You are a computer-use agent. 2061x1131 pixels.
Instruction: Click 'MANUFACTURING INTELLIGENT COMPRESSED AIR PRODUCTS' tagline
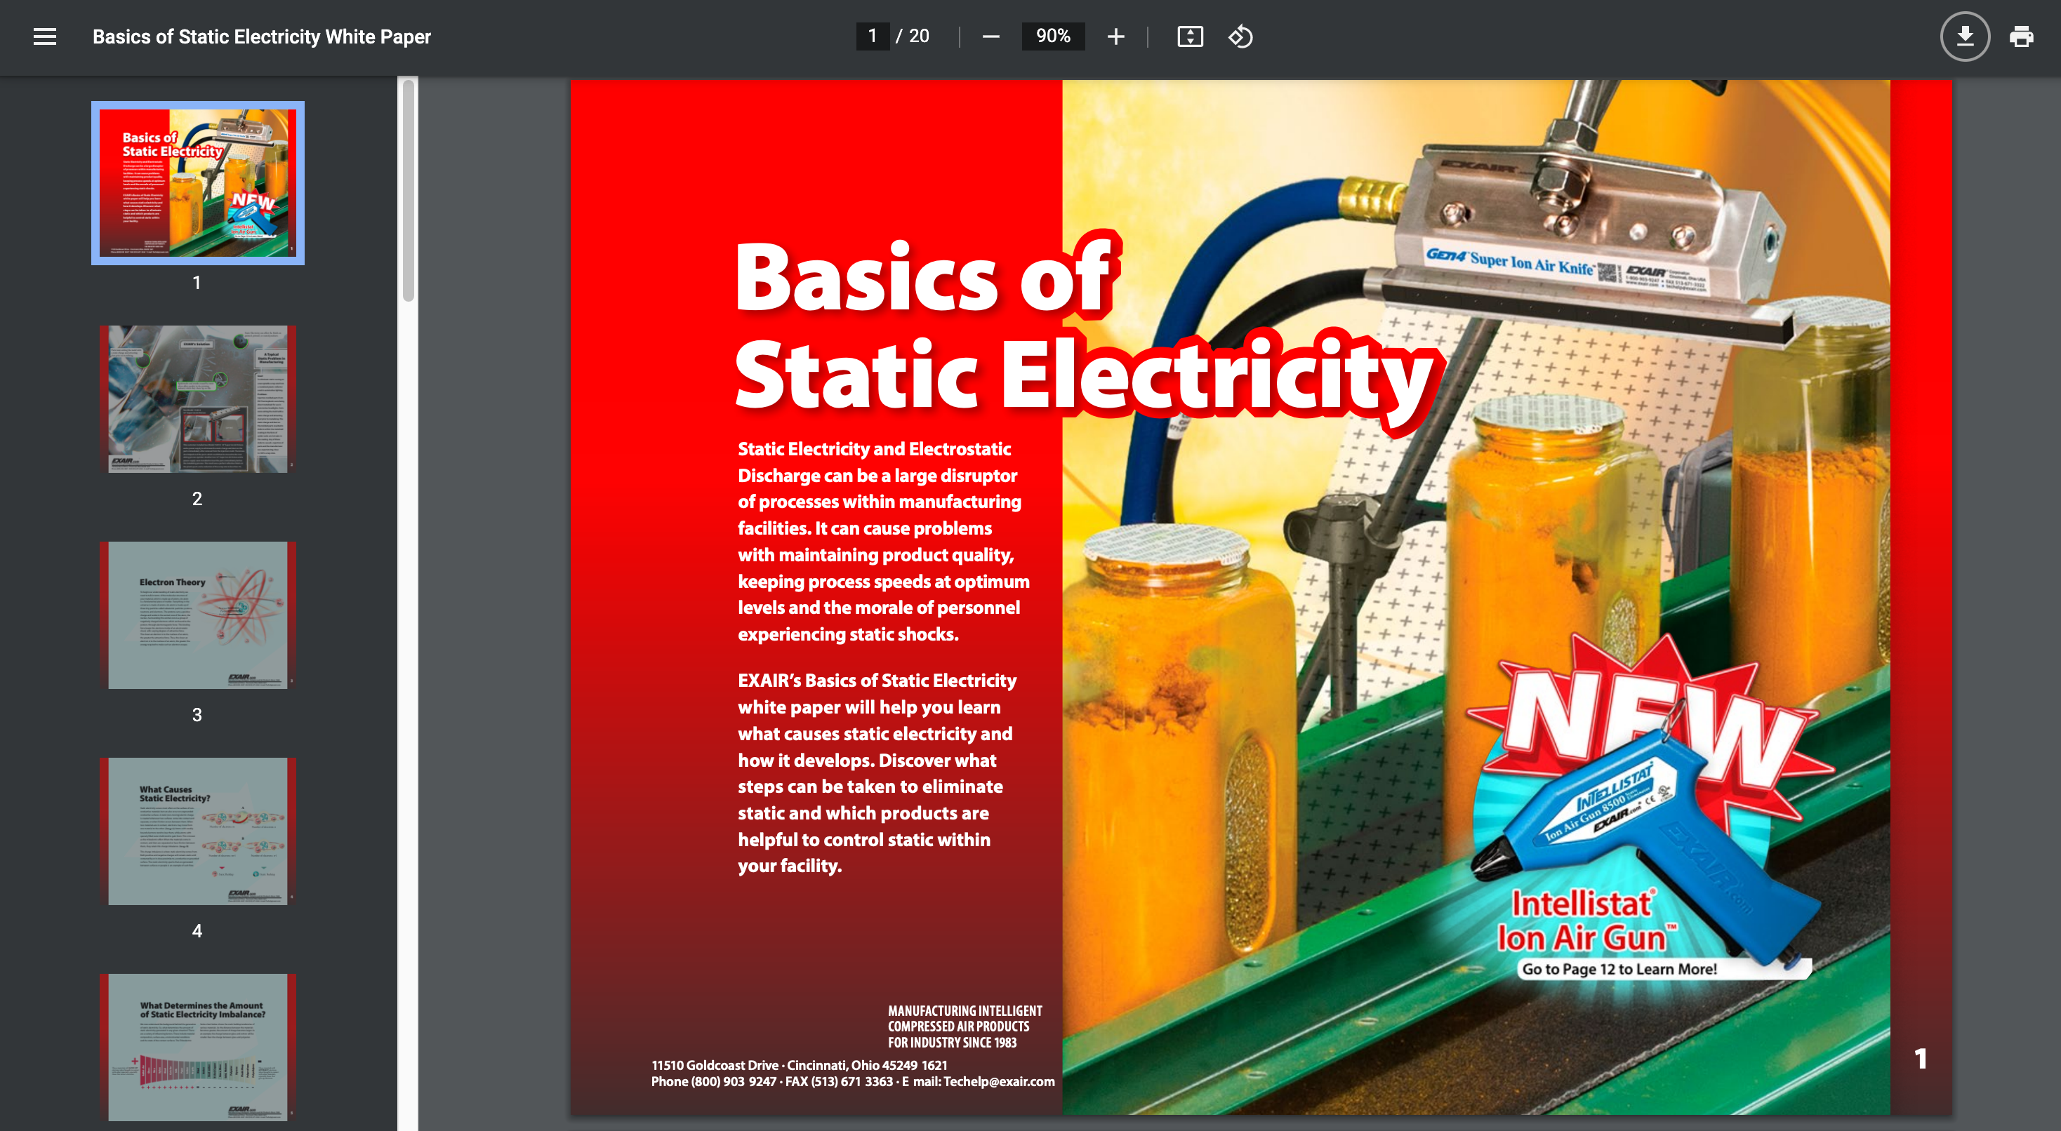[965, 1026]
